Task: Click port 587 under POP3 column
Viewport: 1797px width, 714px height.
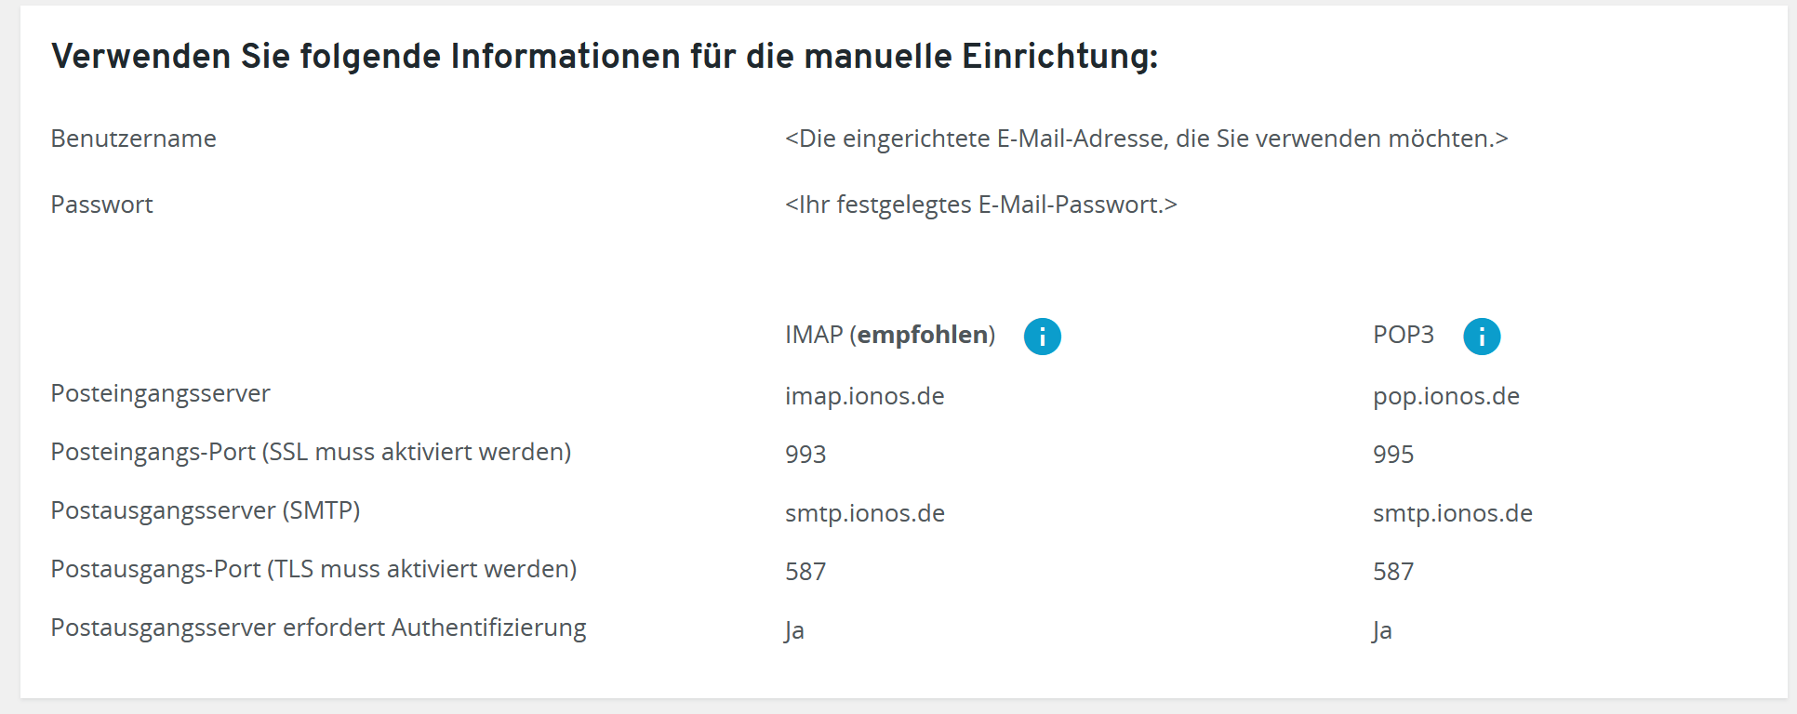Action: 1393,572
